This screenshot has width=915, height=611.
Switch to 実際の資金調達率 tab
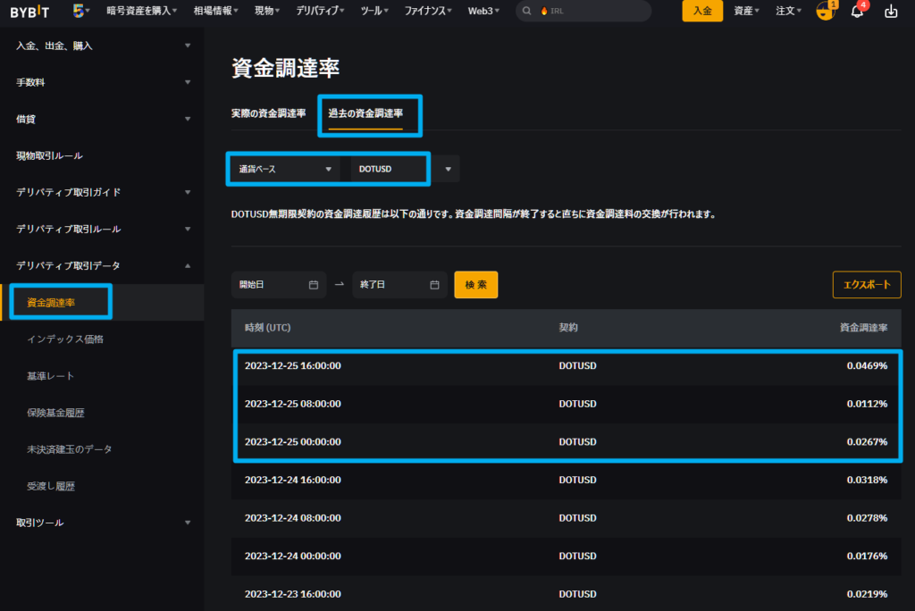tap(268, 113)
